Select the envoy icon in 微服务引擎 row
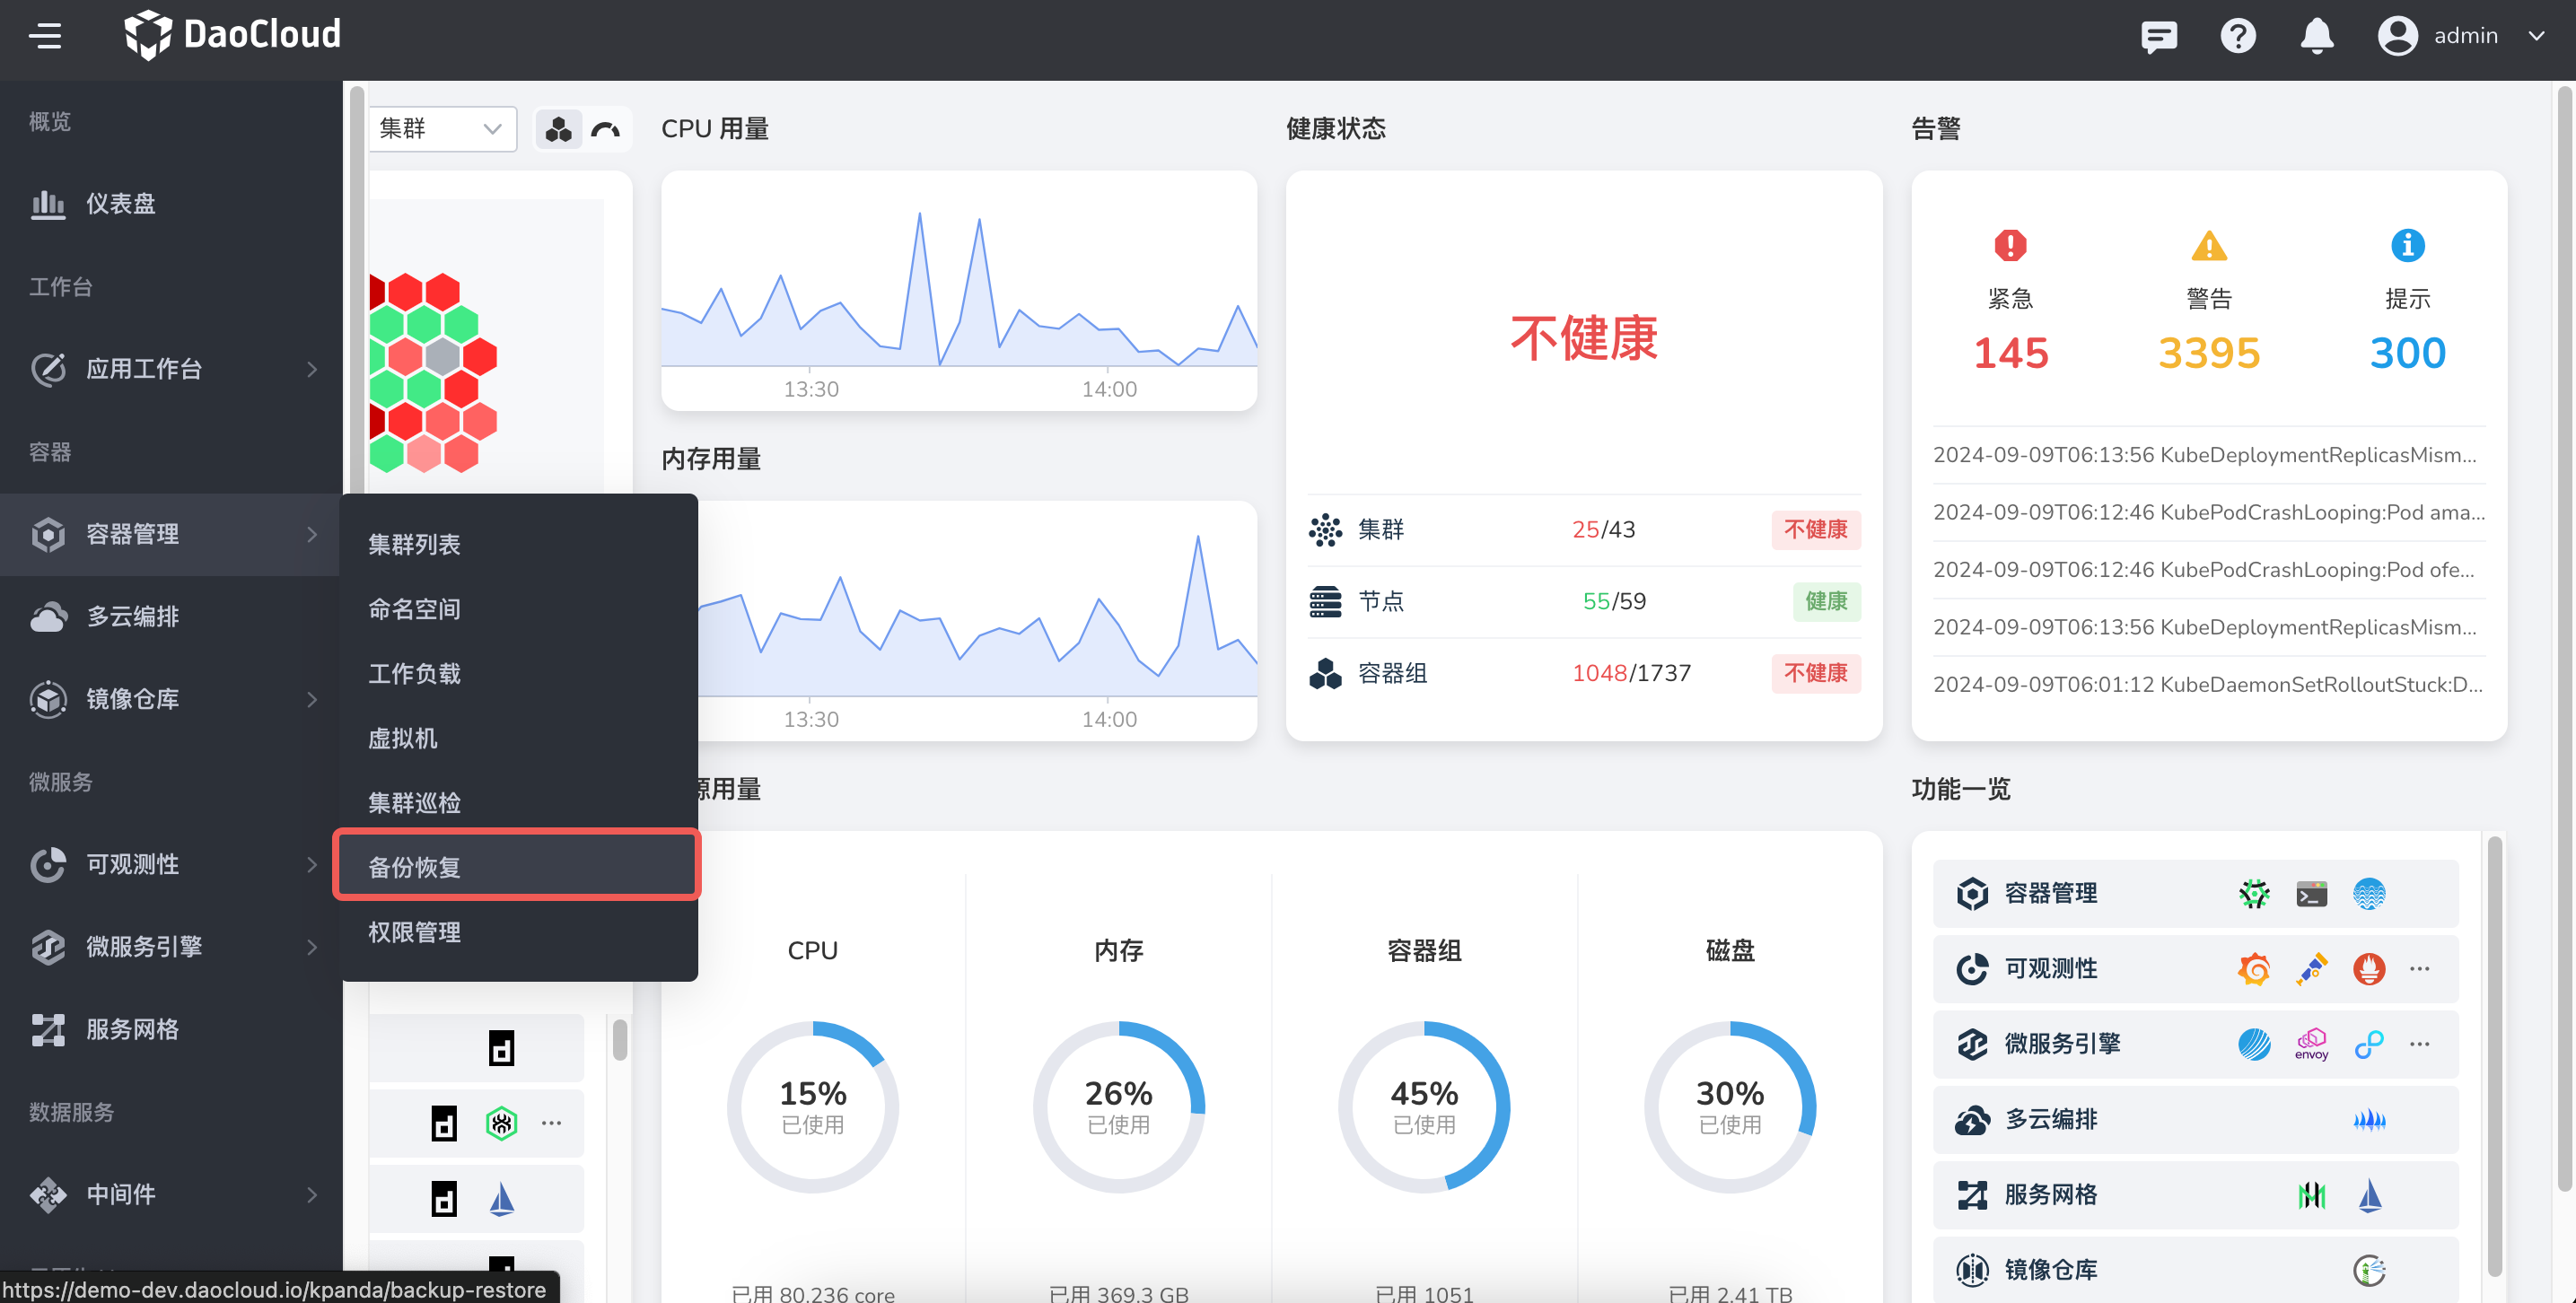 (x=2311, y=1044)
